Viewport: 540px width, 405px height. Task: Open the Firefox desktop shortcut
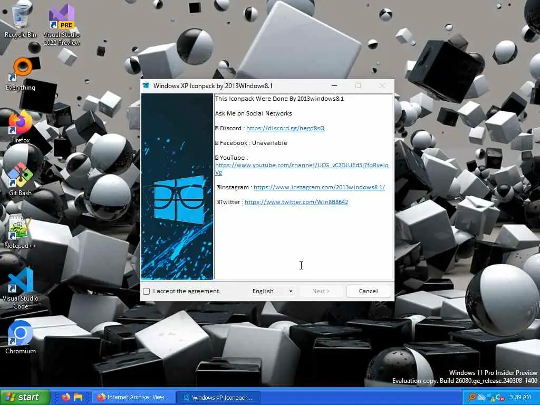21,127
